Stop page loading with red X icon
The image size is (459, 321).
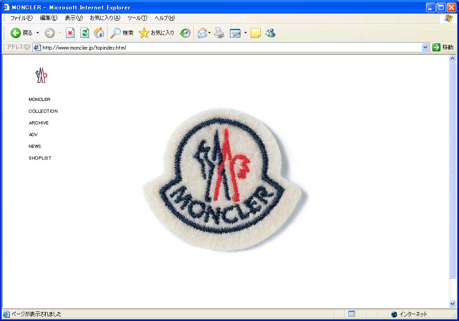[70, 33]
